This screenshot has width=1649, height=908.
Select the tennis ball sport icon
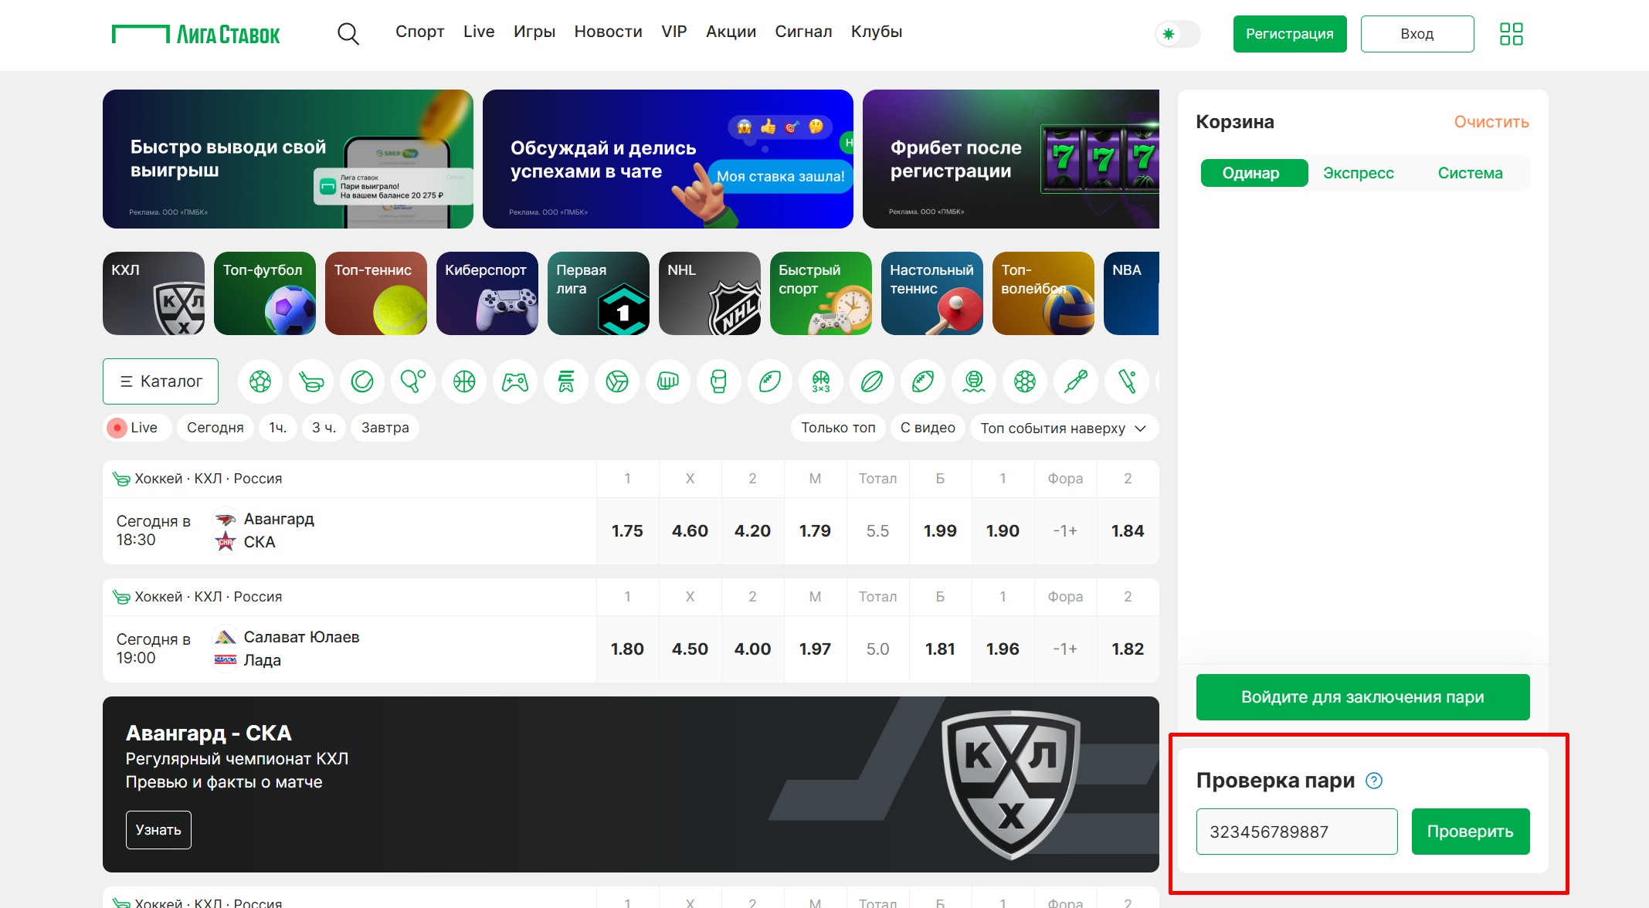point(362,381)
